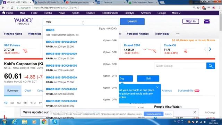
Task: Select RRGB180615P00060000 put option suggestion
Action: (81, 56)
